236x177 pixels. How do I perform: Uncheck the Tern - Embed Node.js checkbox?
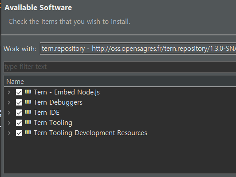coord(19,92)
